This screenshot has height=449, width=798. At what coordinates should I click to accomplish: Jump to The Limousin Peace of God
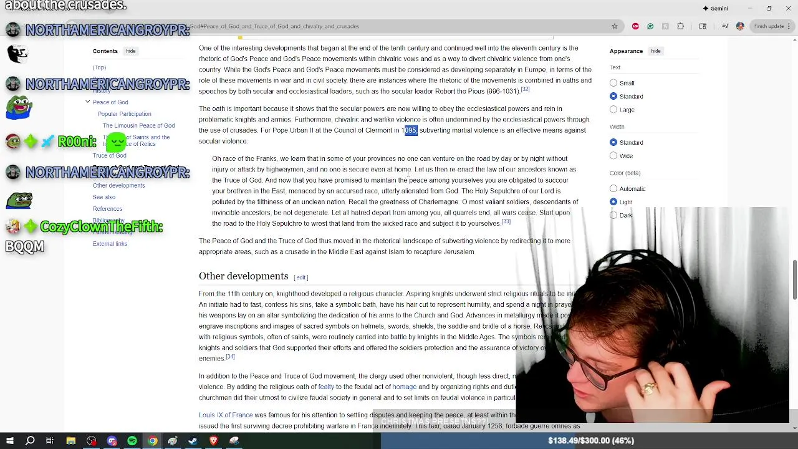pyautogui.click(x=138, y=126)
